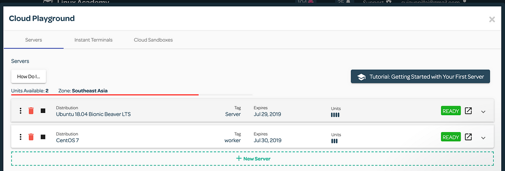Open the options menu for the CentOS 7 server
505x171 pixels.
point(20,137)
